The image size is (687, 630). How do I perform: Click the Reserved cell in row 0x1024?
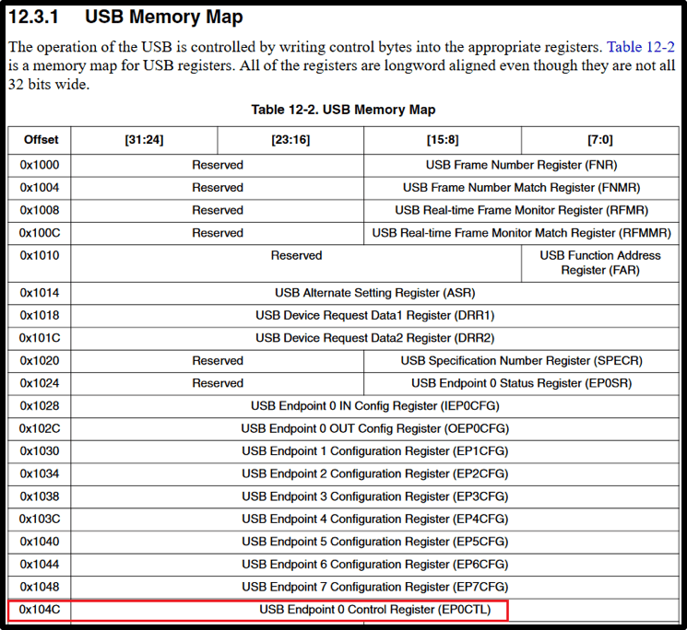(x=218, y=383)
